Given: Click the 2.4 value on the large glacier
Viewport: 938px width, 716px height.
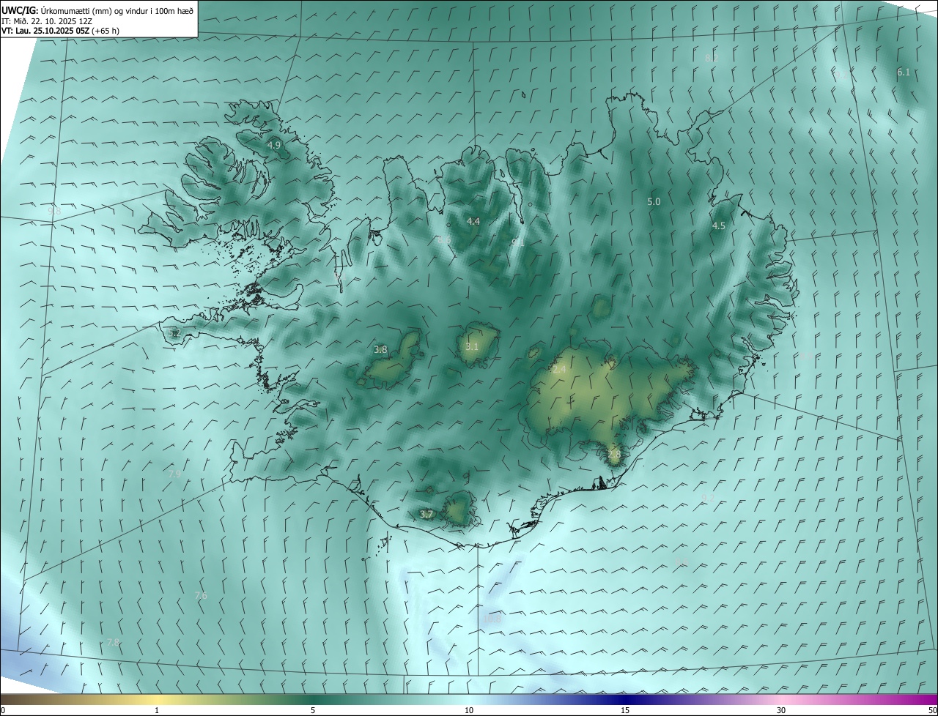Looking at the screenshot, I should [x=559, y=370].
